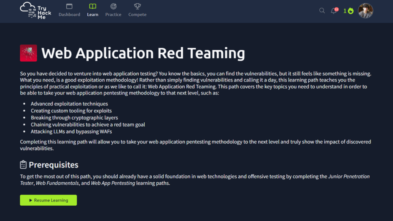The image size is (393, 221).
Task: Click the streak number beside the flame
Action: 345,11
